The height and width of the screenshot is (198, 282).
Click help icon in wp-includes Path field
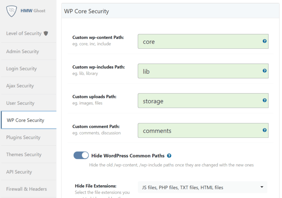click(264, 71)
